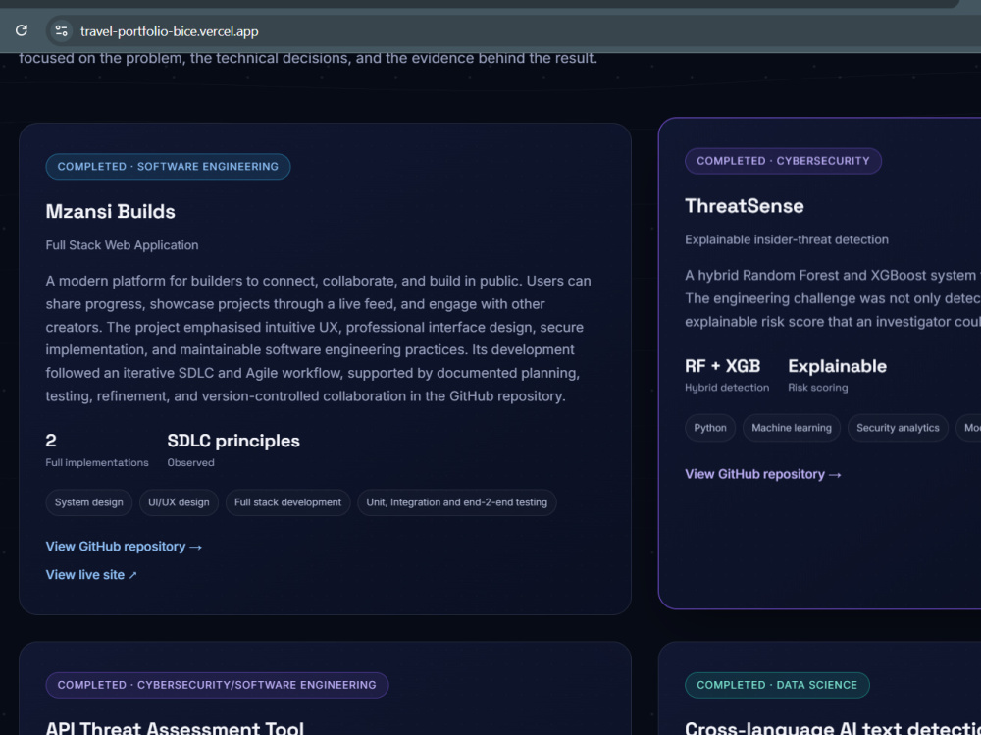The height and width of the screenshot is (735, 981).
Task: Click the Observed label under SDLC principles
Action: (x=191, y=462)
